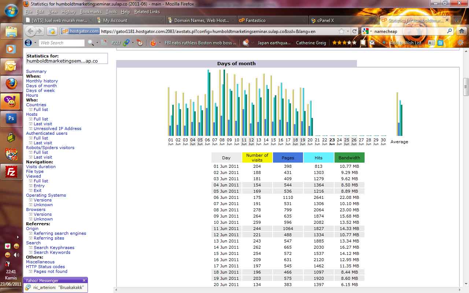Reload the page with the refresh button
The height and width of the screenshot is (293, 469).
pos(354,31)
